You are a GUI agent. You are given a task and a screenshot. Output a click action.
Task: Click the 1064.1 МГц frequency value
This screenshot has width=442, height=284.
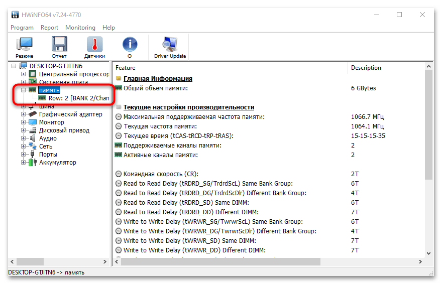click(367, 126)
